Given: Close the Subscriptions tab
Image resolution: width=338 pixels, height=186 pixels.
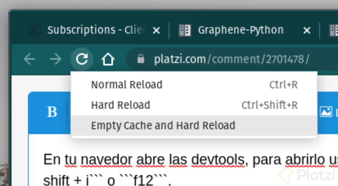Looking at the screenshot, I should pos(156,30).
